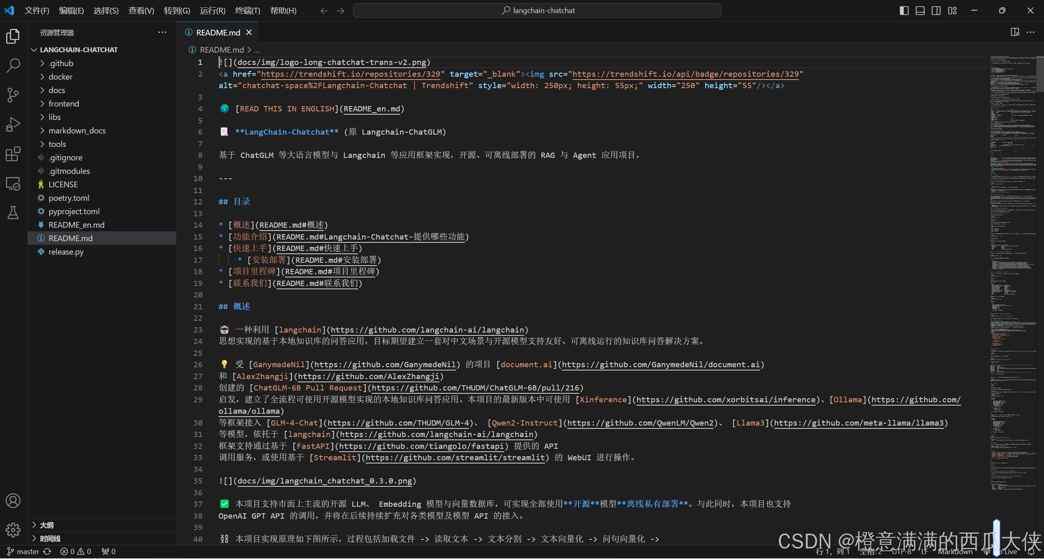Open the Testing flask icon
1044x559 pixels.
[13, 213]
